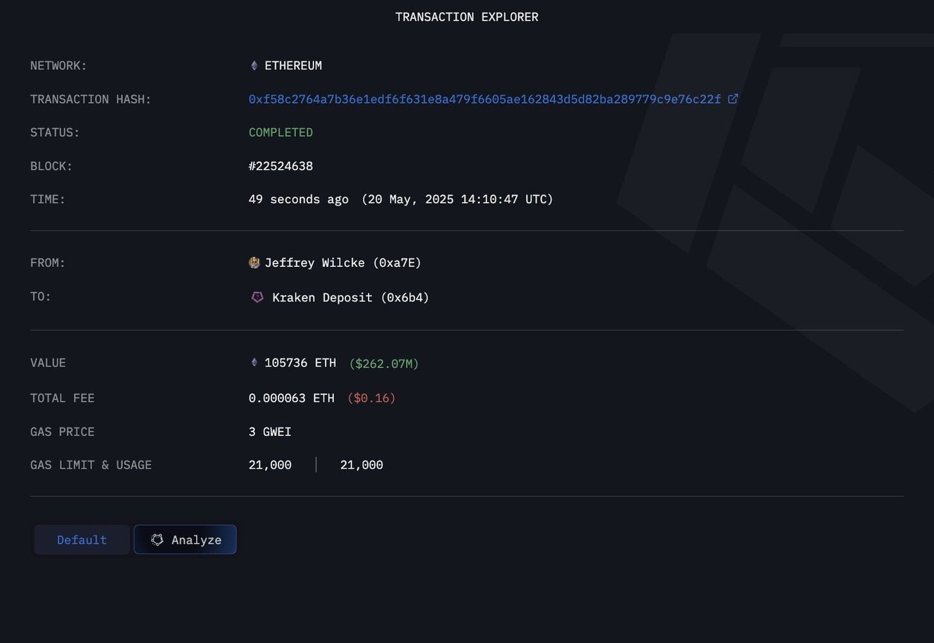Click the TRANSACTION HASH: field label
The height and width of the screenshot is (643, 934).
point(91,99)
